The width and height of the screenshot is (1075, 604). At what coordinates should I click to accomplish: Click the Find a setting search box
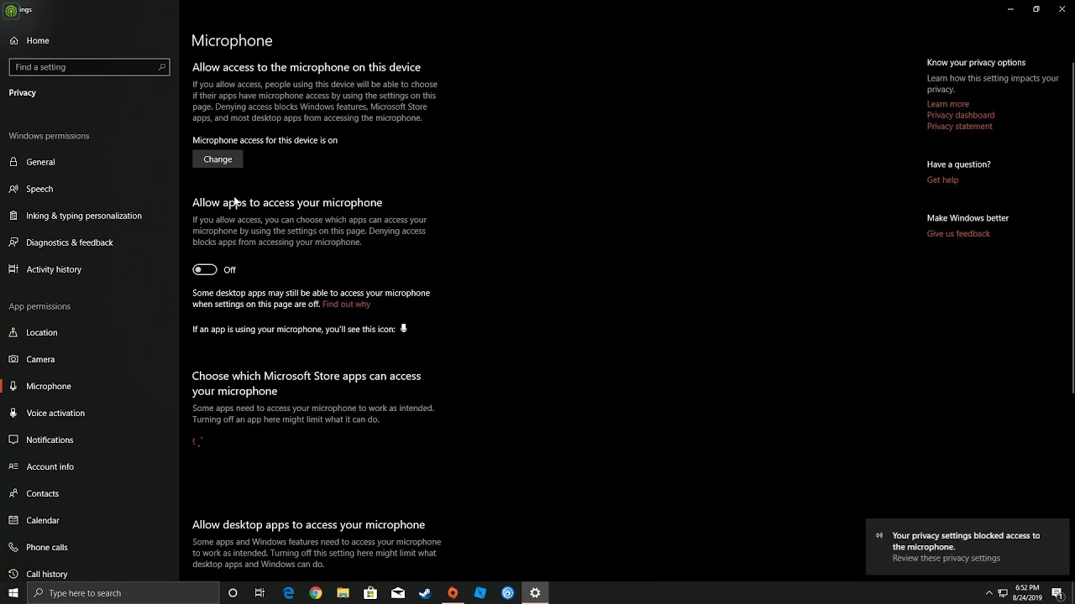(89, 67)
